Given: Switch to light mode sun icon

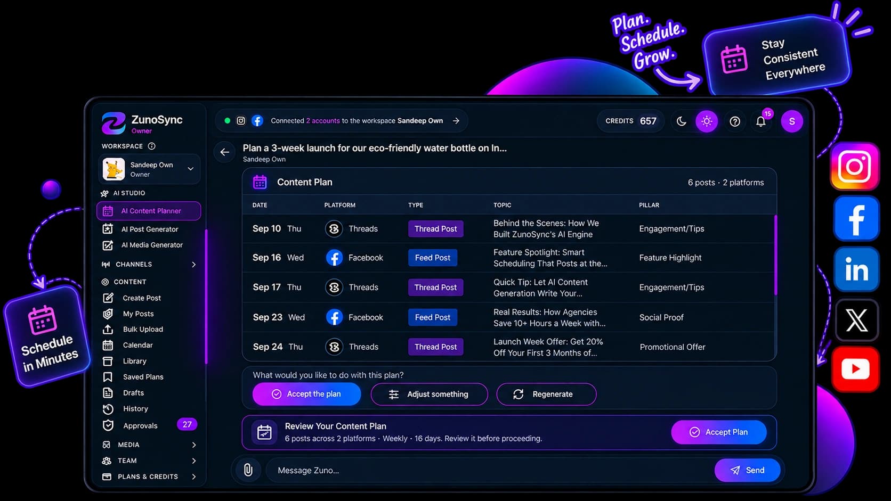Looking at the screenshot, I should point(707,121).
